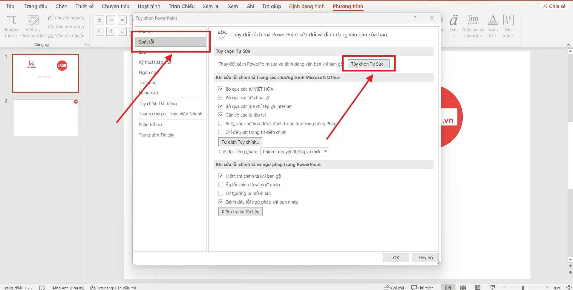
Task: Adjust the zoom slider in status bar
Action: [523, 288]
